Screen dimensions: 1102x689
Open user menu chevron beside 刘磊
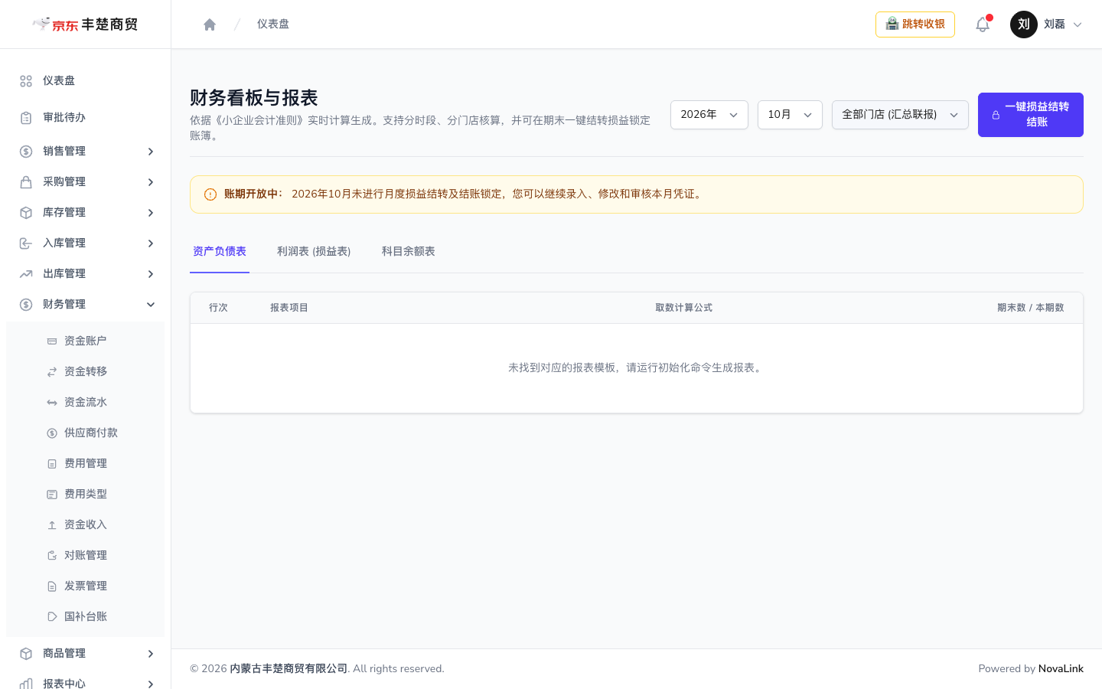point(1078,24)
